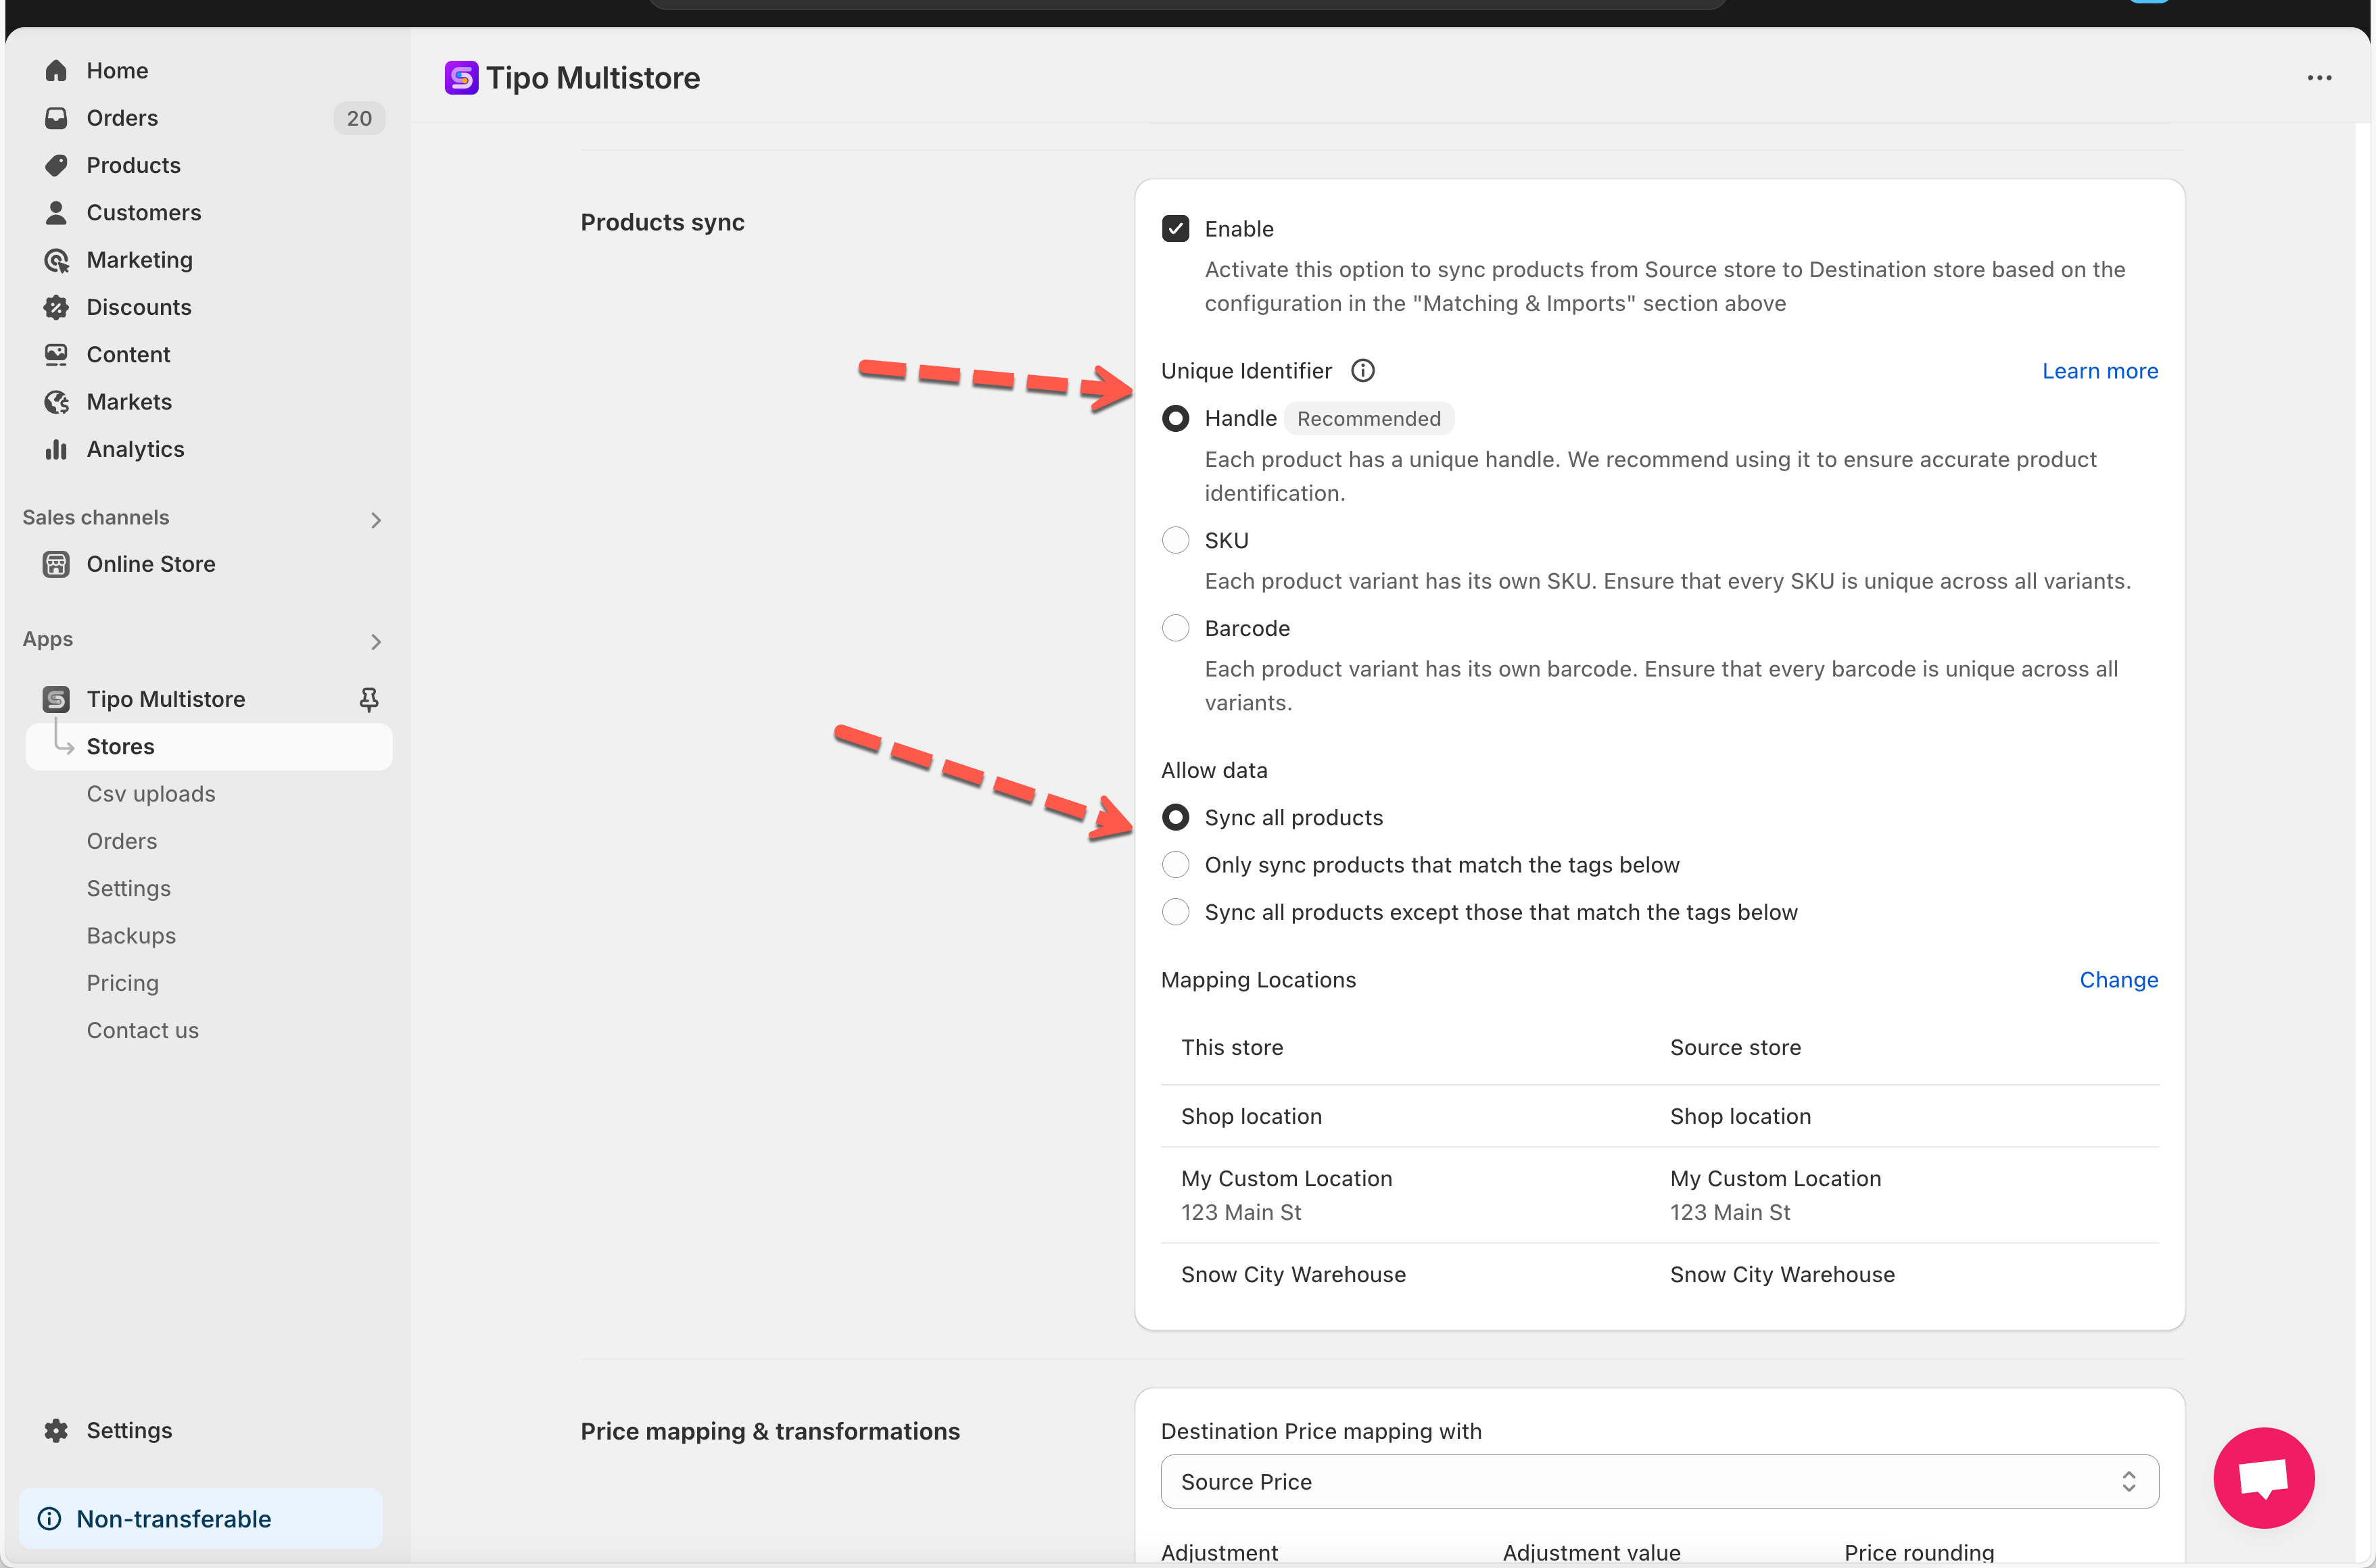2376x1568 pixels.
Task: Click the Online Store storefront icon
Action: (x=56, y=564)
